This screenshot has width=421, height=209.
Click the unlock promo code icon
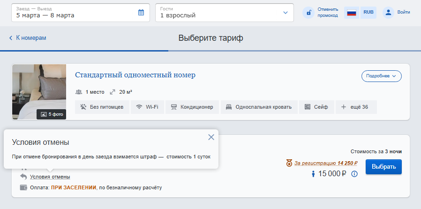tap(309, 13)
